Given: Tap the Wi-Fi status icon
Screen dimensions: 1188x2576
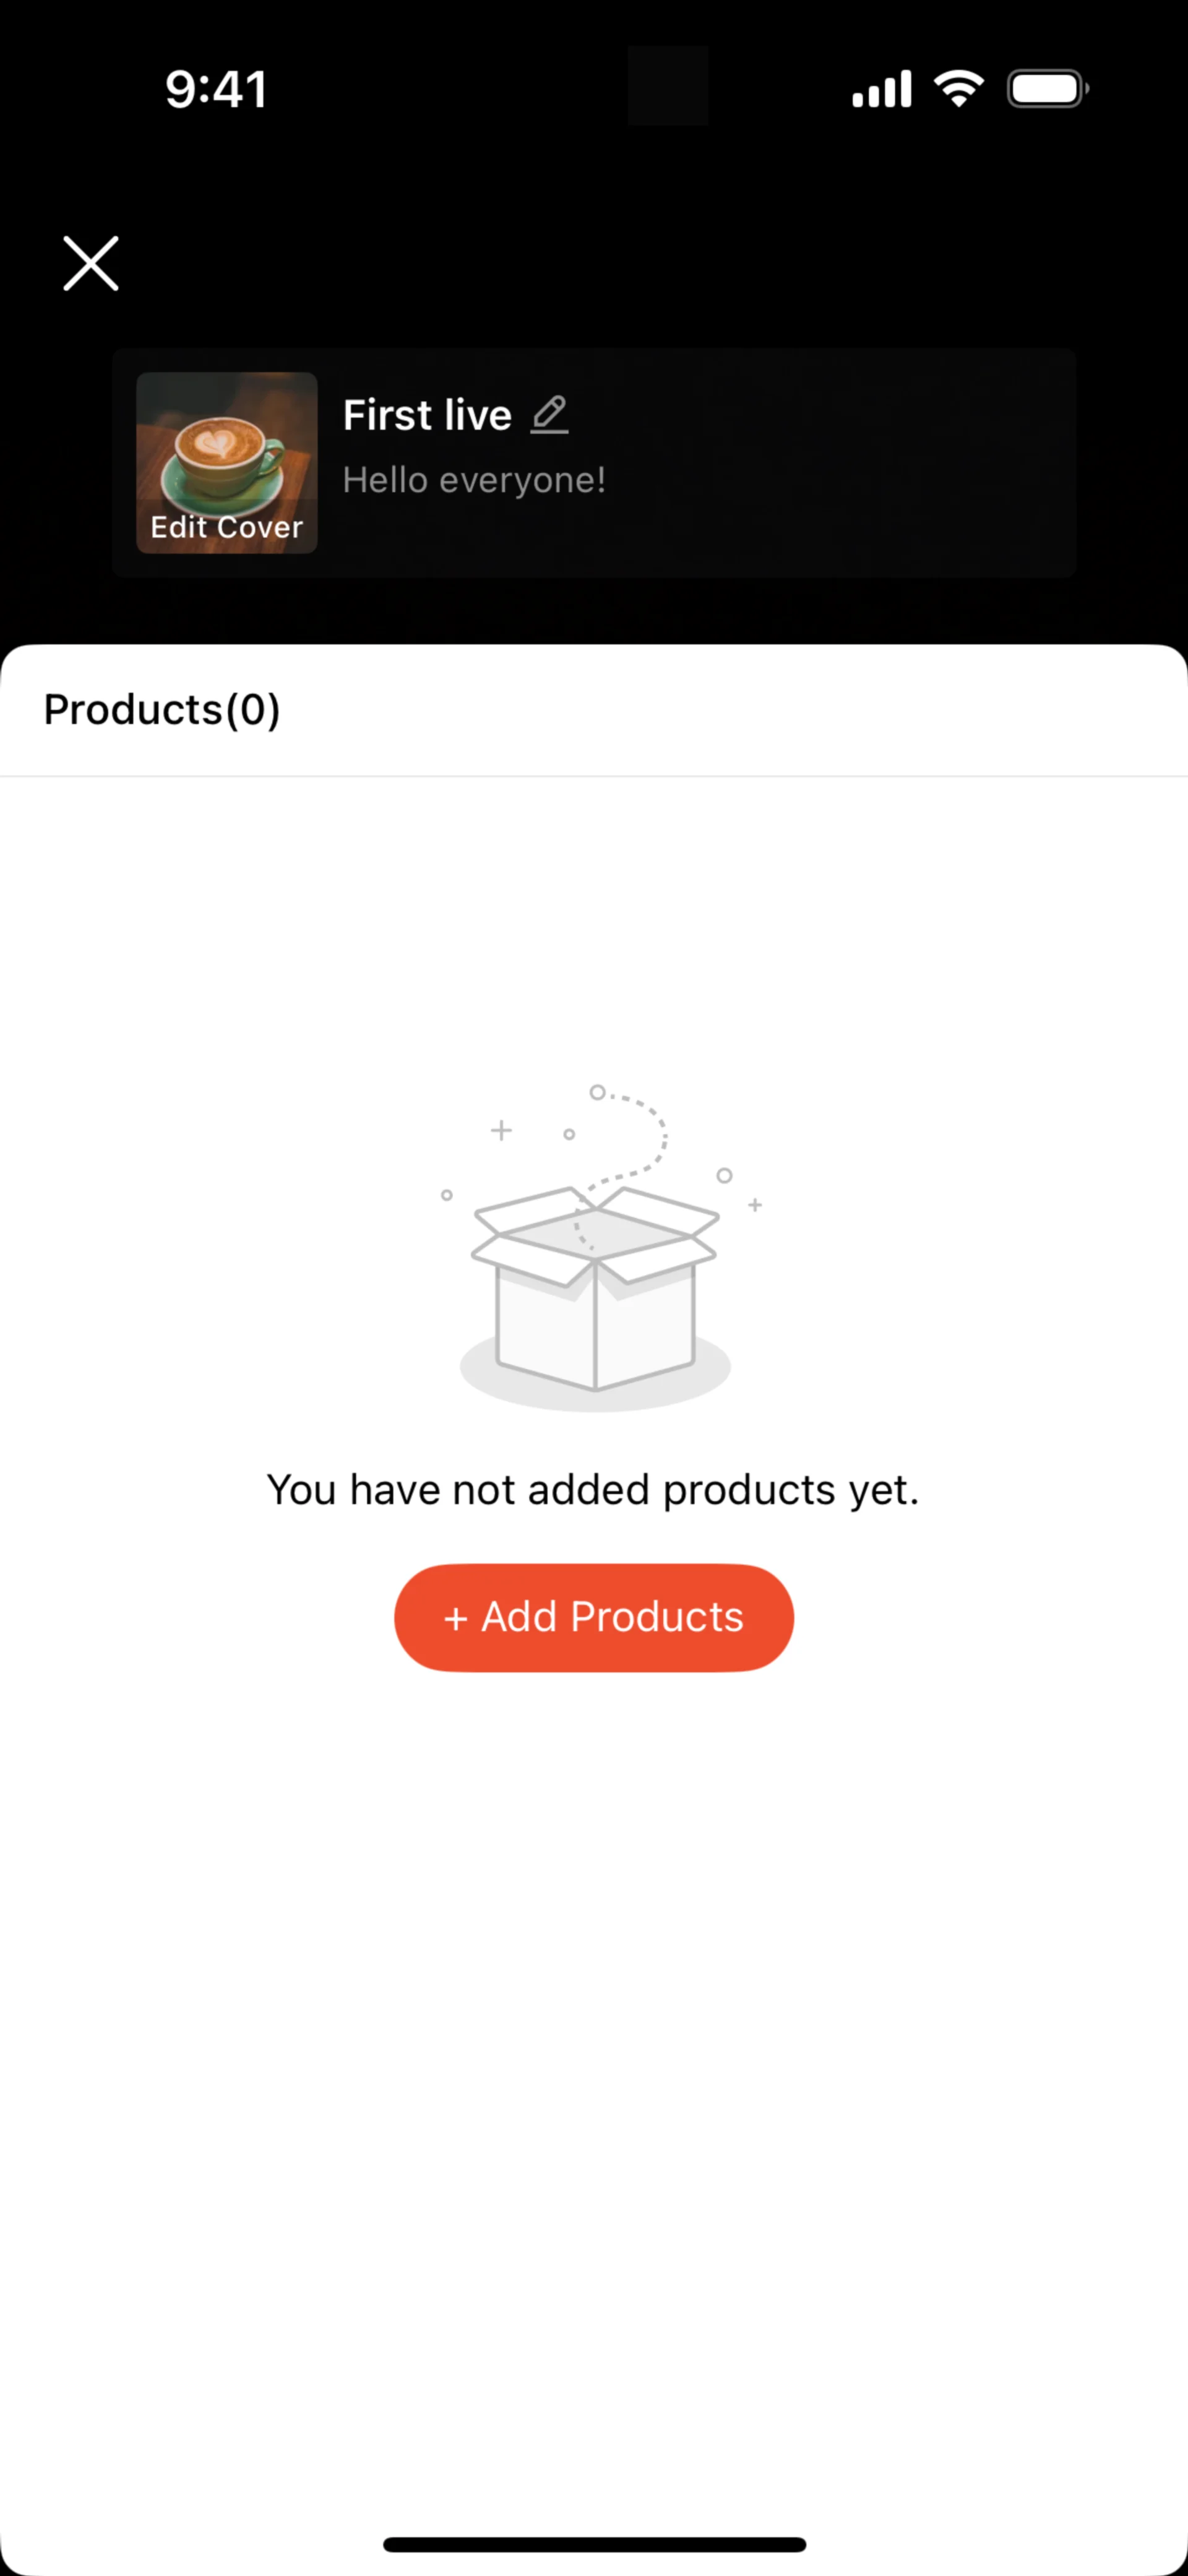Looking at the screenshot, I should pyautogui.click(x=958, y=89).
